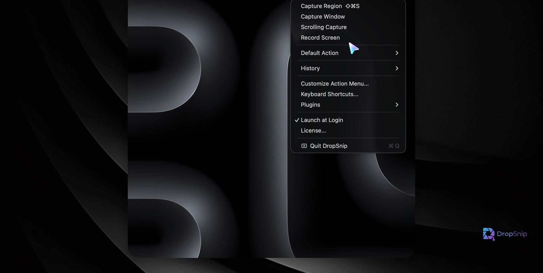
Task: Expand Default Action submenu chevron
Action: (397, 53)
